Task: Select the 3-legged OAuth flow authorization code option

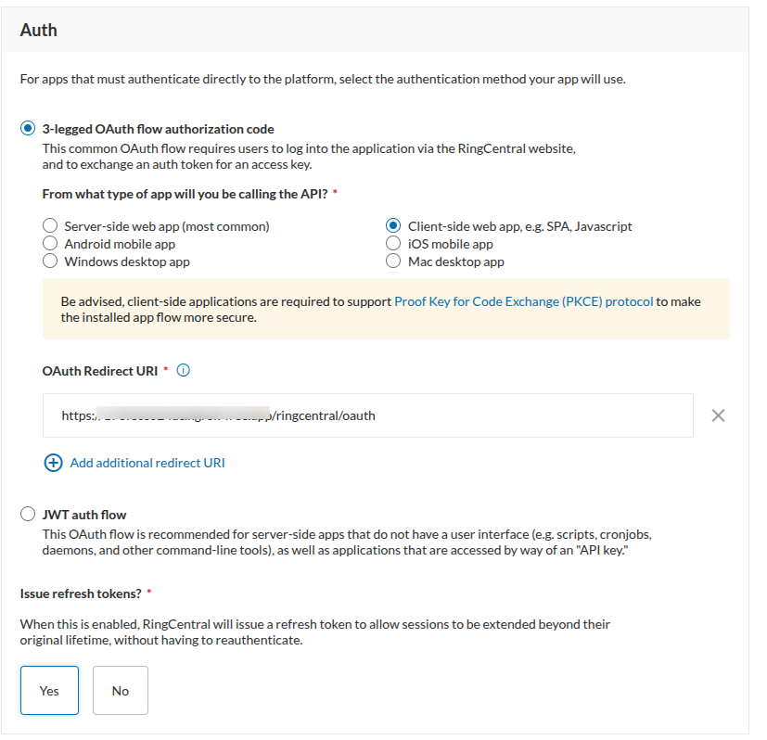Action: pos(27,128)
